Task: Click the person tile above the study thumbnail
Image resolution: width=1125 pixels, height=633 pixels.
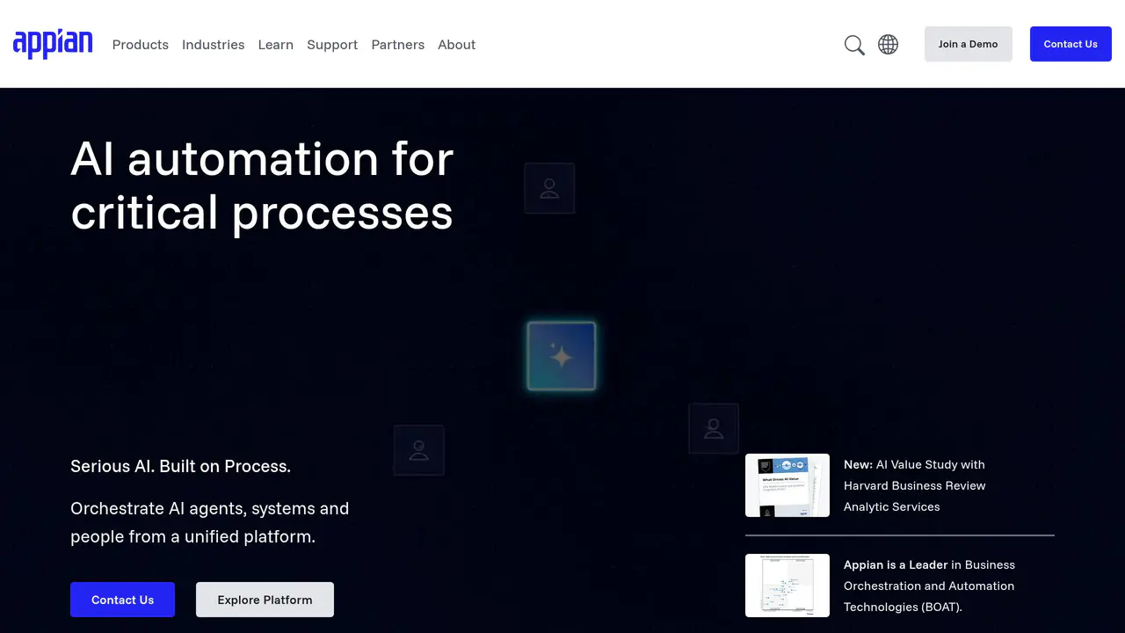Action: (x=714, y=428)
